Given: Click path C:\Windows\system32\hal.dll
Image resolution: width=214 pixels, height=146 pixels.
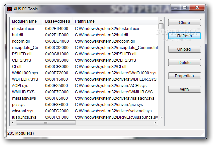Looking at the screenshot, I should point(101,35).
